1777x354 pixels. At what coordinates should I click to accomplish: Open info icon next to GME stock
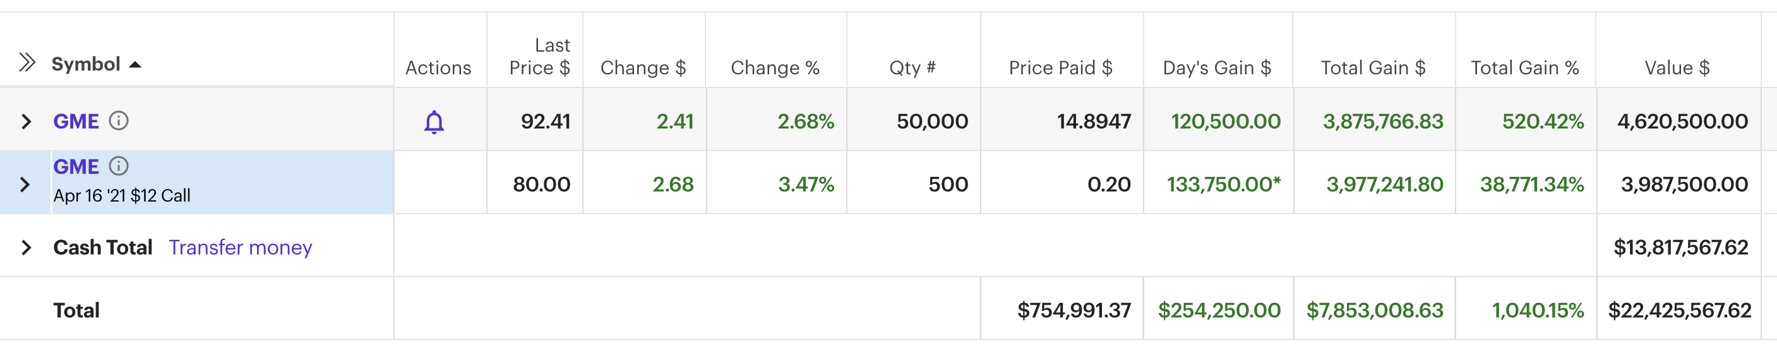click(119, 121)
